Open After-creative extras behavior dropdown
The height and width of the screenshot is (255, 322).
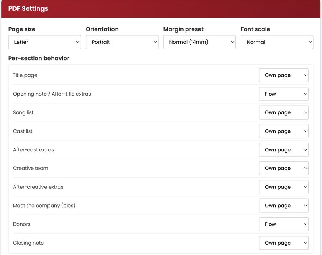tap(284, 187)
